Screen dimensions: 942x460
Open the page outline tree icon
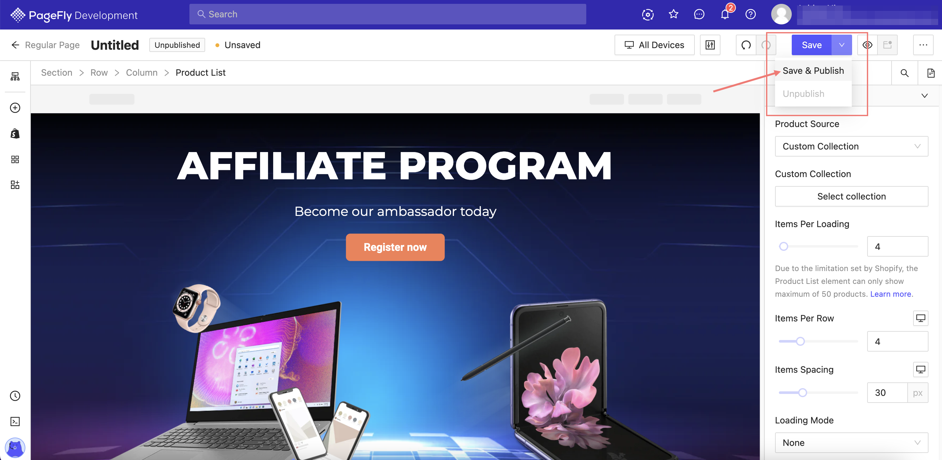tap(15, 76)
